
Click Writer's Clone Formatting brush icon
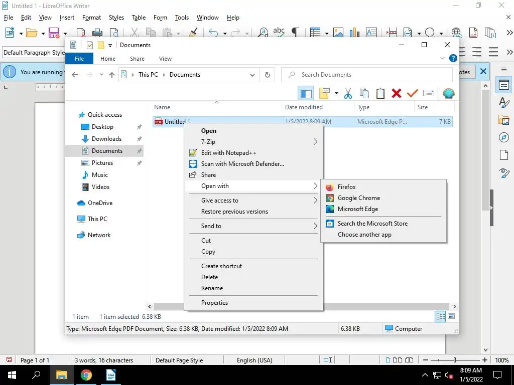[x=193, y=33]
